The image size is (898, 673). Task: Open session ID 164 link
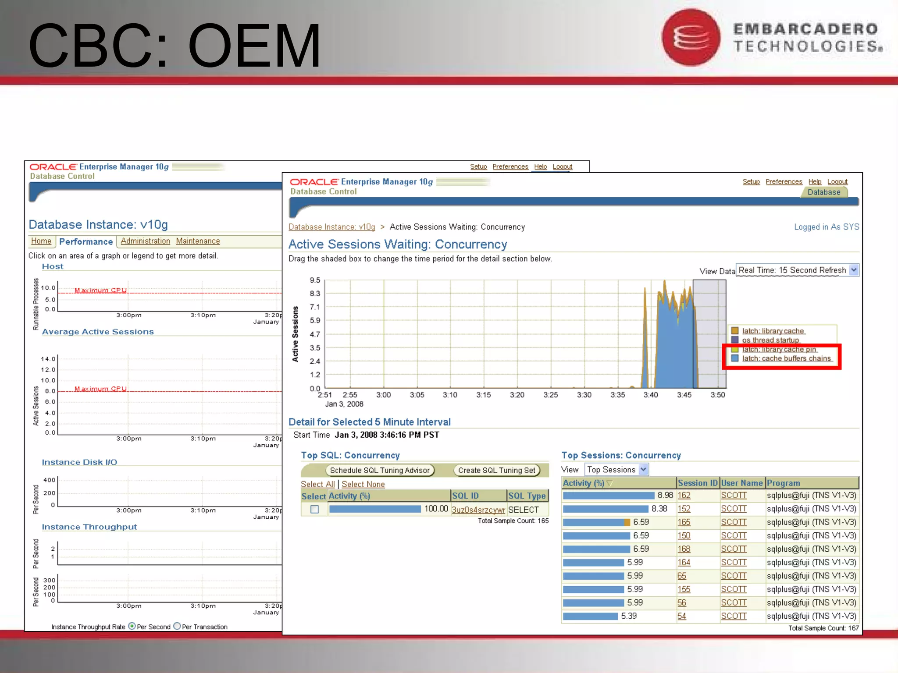pos(684,562)
